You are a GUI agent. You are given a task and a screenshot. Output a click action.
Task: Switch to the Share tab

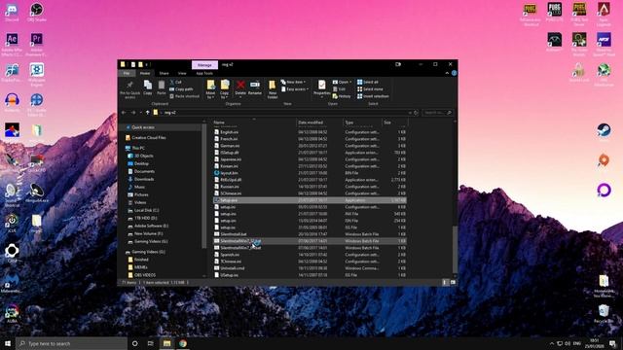point(164,73)
